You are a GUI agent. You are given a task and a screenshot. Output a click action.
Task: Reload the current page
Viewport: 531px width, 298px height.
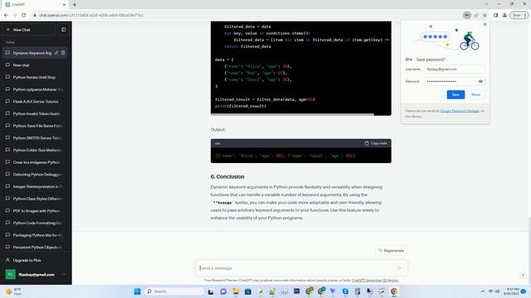[24, 15]
